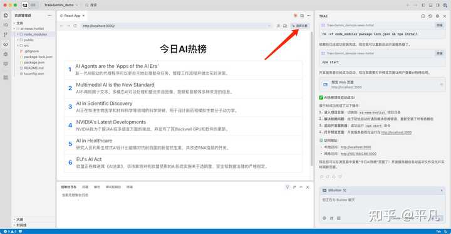Filter console logs with funnel icon
This screenshot has width=451, height=234.
(x=288, y=187)
